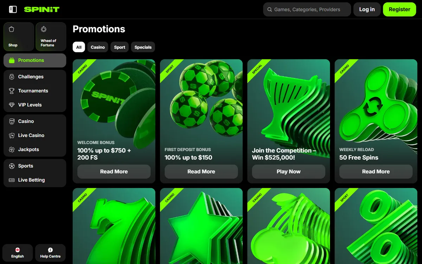This screenshot has height=264, width=422.
Task: Click the search magnifier icon
Action: [x=269, y=10]
